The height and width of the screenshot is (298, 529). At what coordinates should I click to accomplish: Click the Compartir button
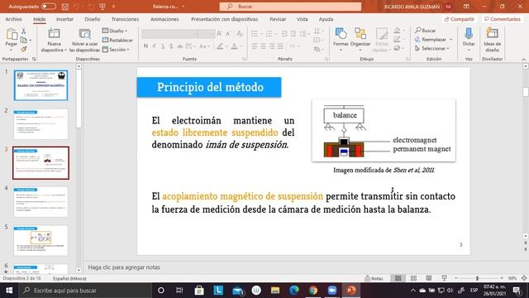click(x=460, y=19)
